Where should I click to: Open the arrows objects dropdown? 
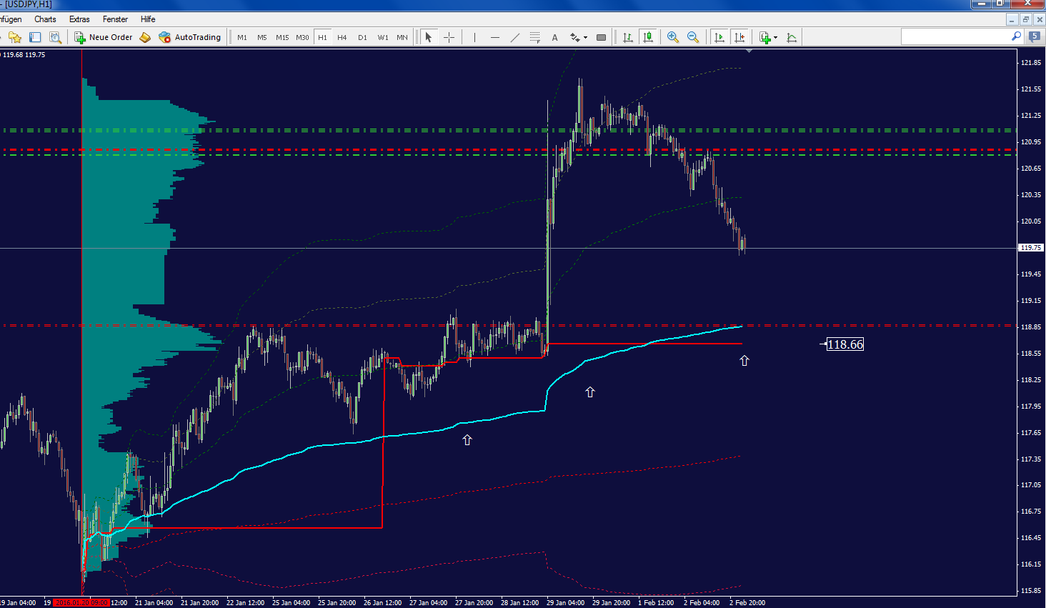pos(585,37)
